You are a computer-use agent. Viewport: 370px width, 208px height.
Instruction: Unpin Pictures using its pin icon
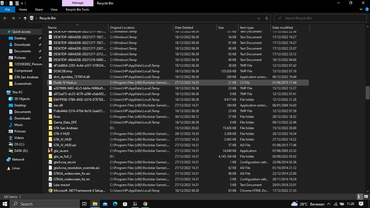(40, 58)
